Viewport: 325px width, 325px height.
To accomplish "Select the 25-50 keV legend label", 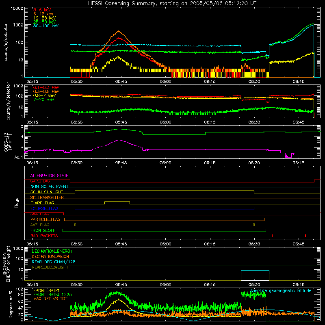I will click(45, 22).
